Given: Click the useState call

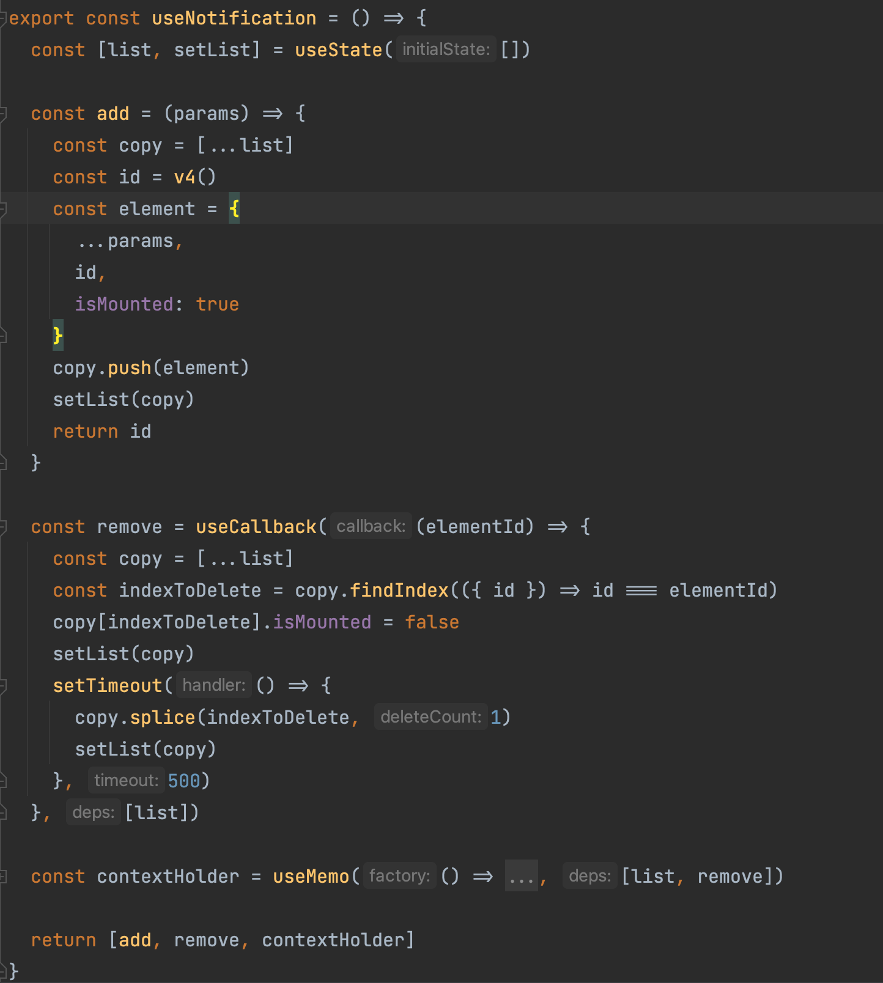Looking at the screenshot, I should (339, 50).
